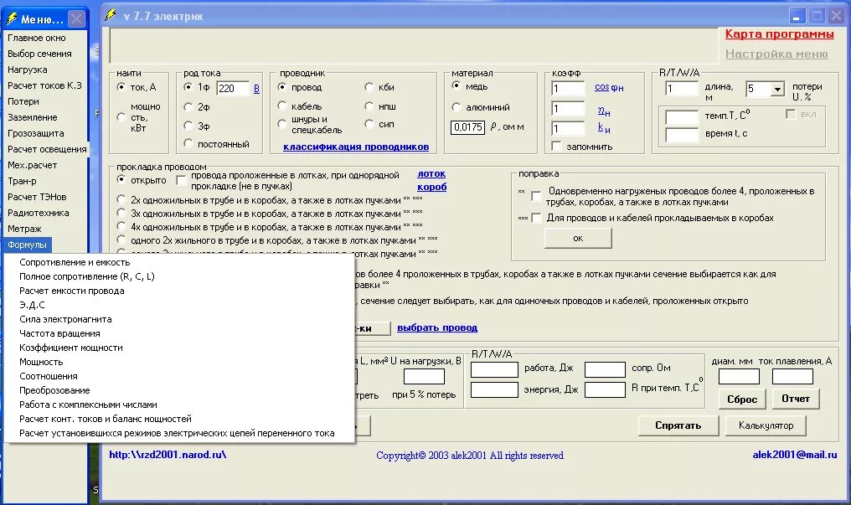Open the Тран-р menu entry
This screenshot has width=851, height=505.
click(x=23, y=181)
